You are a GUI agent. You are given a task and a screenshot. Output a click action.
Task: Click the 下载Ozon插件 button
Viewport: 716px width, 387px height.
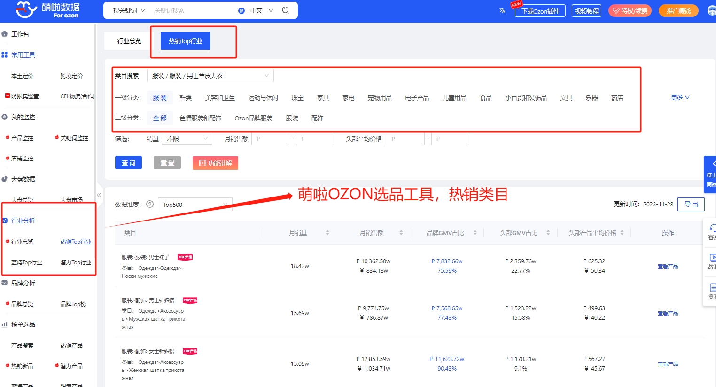pos(540,11)
